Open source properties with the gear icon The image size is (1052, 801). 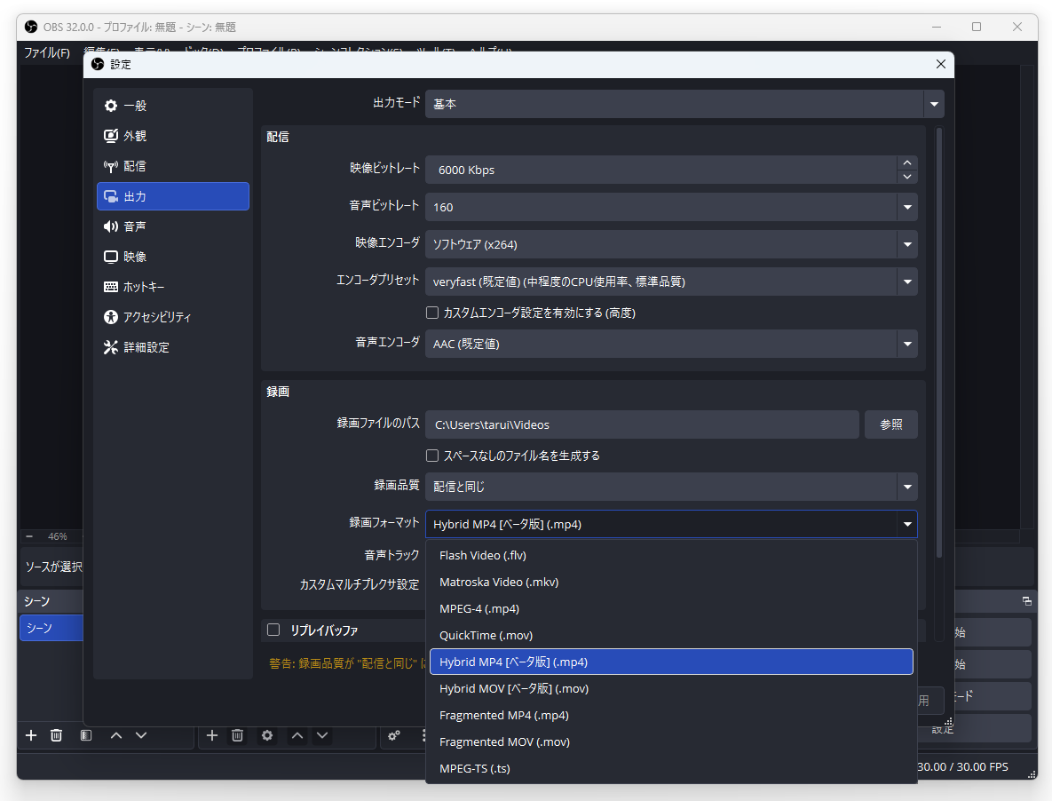point(266,735)
